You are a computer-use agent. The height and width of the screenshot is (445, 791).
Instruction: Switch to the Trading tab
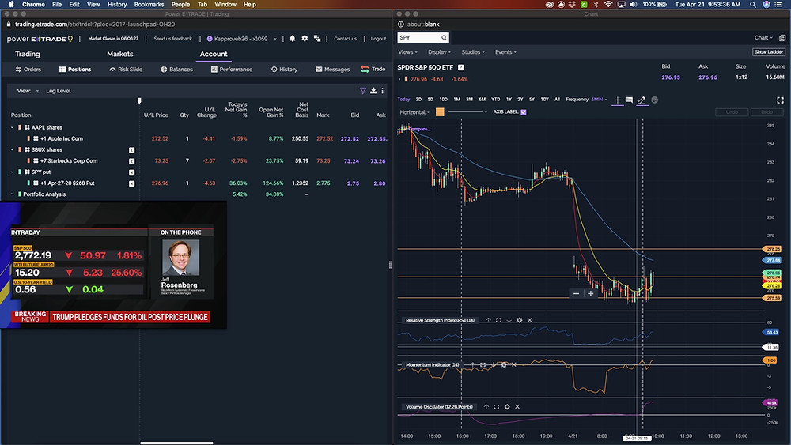pyautogui.click(x=27, y=54)
